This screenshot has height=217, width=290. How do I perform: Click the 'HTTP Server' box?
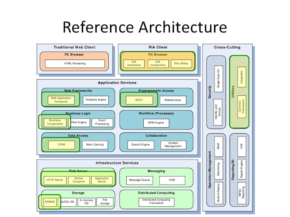55,180
